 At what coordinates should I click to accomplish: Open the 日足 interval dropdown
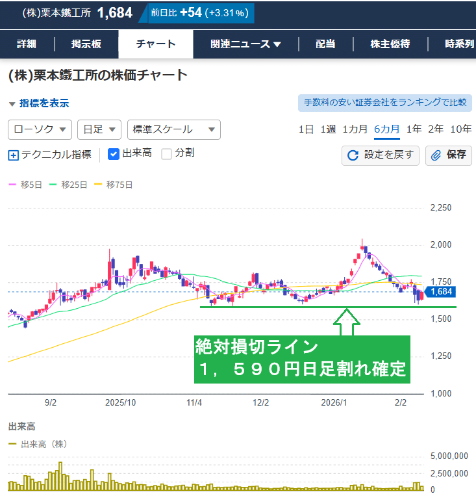99,130
